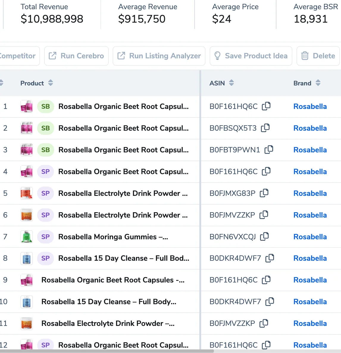Copy ASIN B0FBSQX5T3 to clipboard
Image resolution: width=341 pixels, height=353 pixels.
click(265, 128)
